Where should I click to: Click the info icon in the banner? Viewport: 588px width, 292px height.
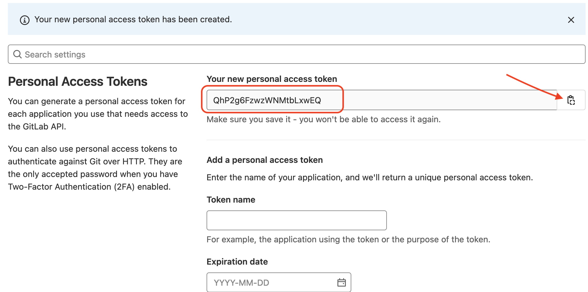[x=25, y=20]
